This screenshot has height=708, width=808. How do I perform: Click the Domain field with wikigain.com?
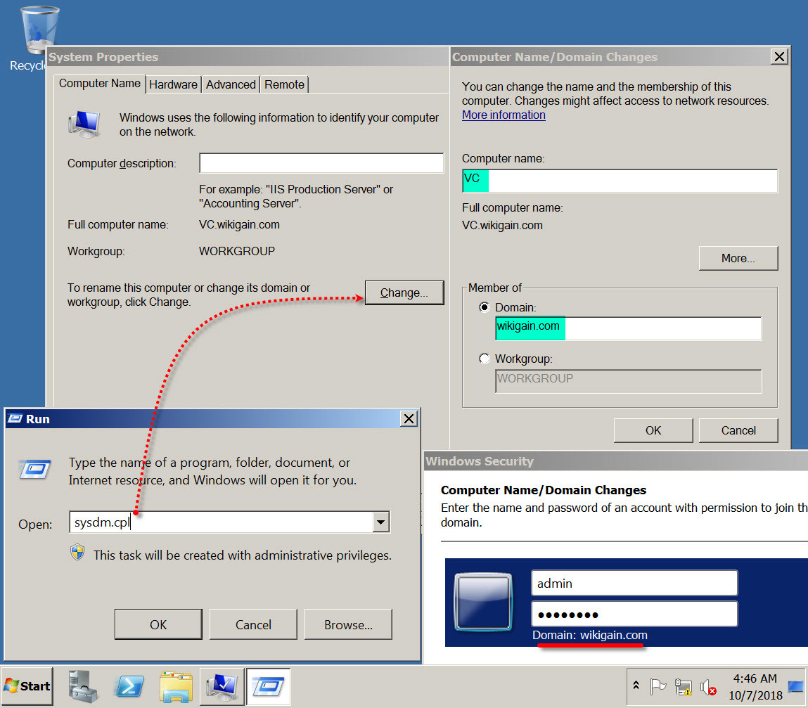pos(628,328)
